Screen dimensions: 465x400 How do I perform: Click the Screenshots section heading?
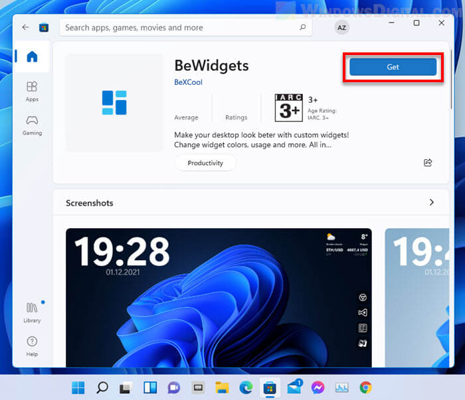[x=90, y=203]
